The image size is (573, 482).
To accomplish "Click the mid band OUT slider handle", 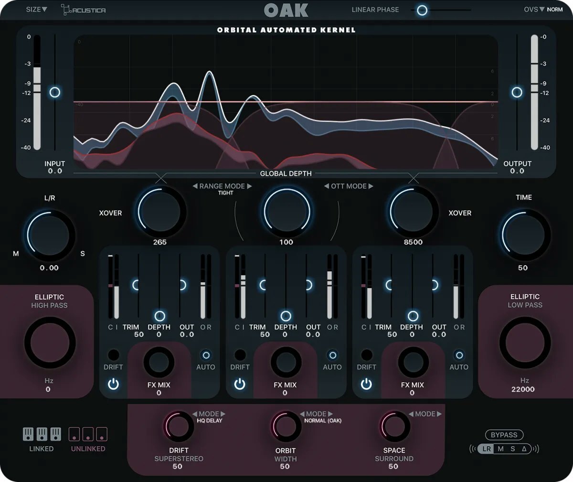I will point(308,285).
